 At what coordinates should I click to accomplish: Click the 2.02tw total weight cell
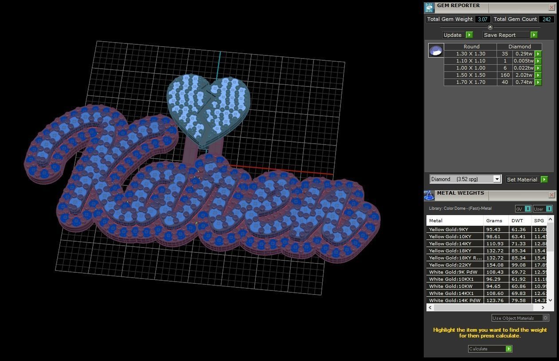(x=524, y=75)
